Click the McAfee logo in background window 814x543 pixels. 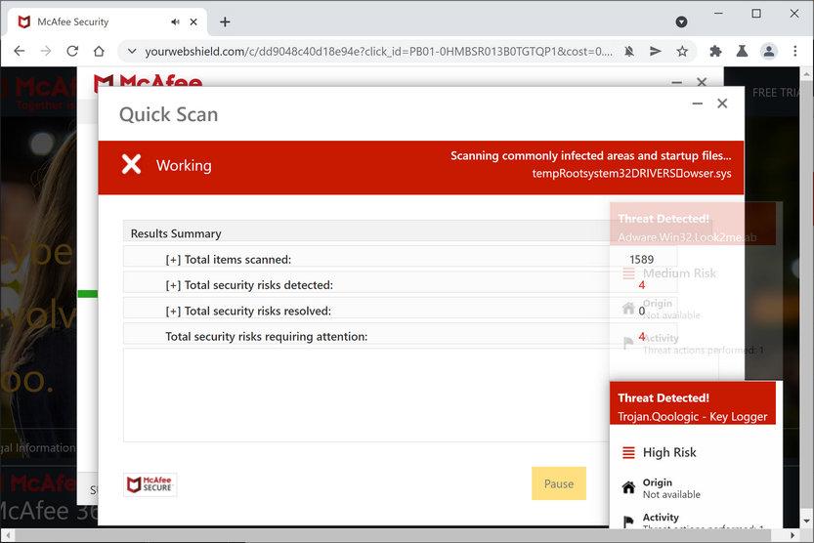pyautogui.click(x=148, y=81)
